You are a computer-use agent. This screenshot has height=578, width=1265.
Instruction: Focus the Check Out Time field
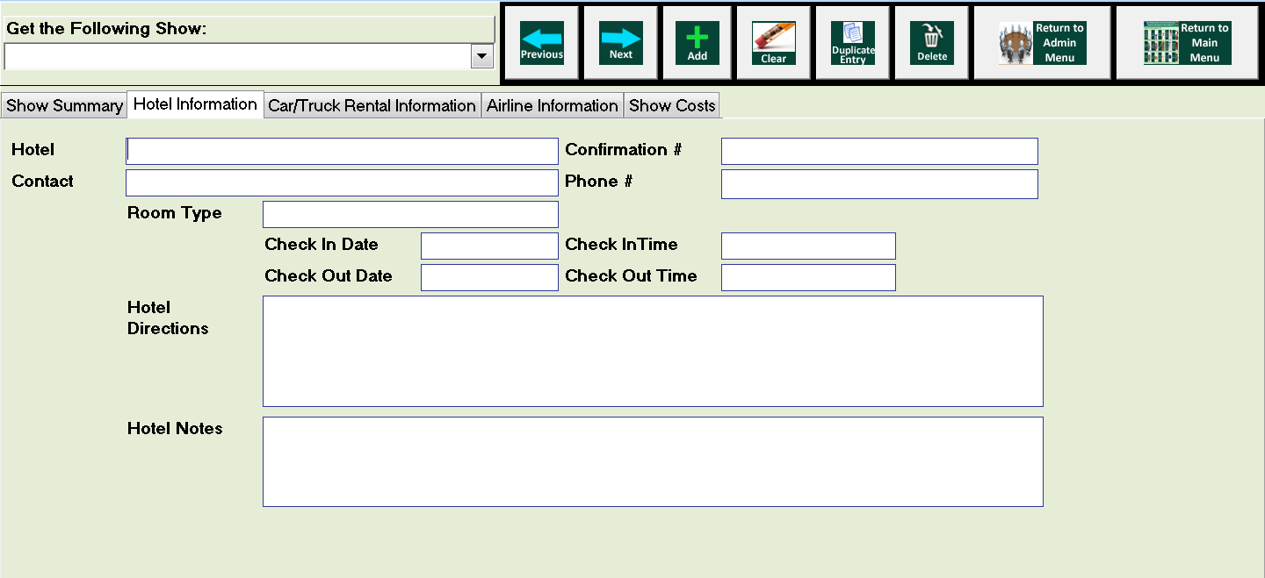point(808,277)
